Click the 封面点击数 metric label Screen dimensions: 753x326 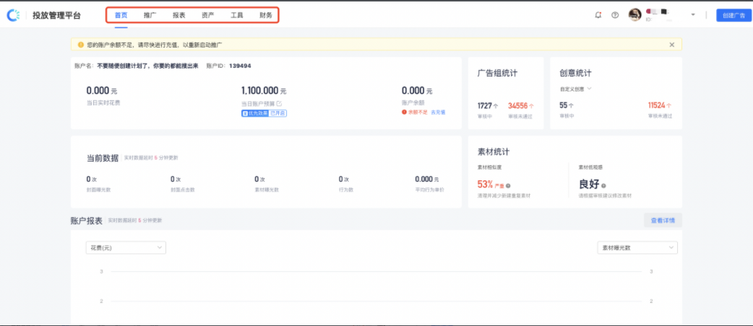coord(183,190)
